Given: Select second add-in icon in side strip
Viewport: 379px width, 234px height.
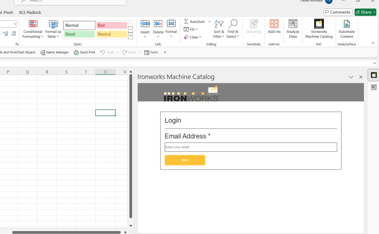Looking at the screenshot, I should coord(374,87).
